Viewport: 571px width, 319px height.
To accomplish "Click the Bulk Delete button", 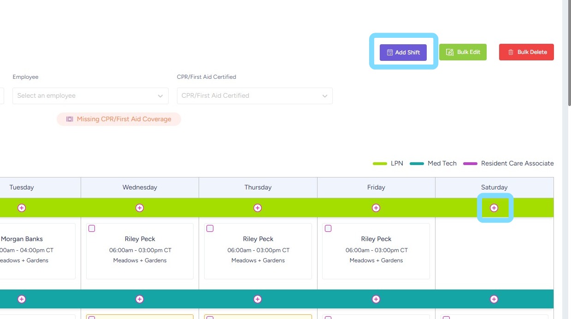I will (x=526, y=52).
